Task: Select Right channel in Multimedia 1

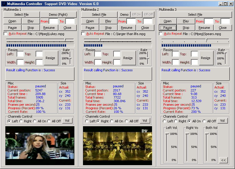Action: (x=21, y=121)
